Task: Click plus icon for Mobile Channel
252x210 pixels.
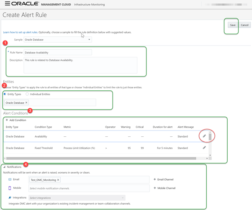Action: tap(154, 188)
